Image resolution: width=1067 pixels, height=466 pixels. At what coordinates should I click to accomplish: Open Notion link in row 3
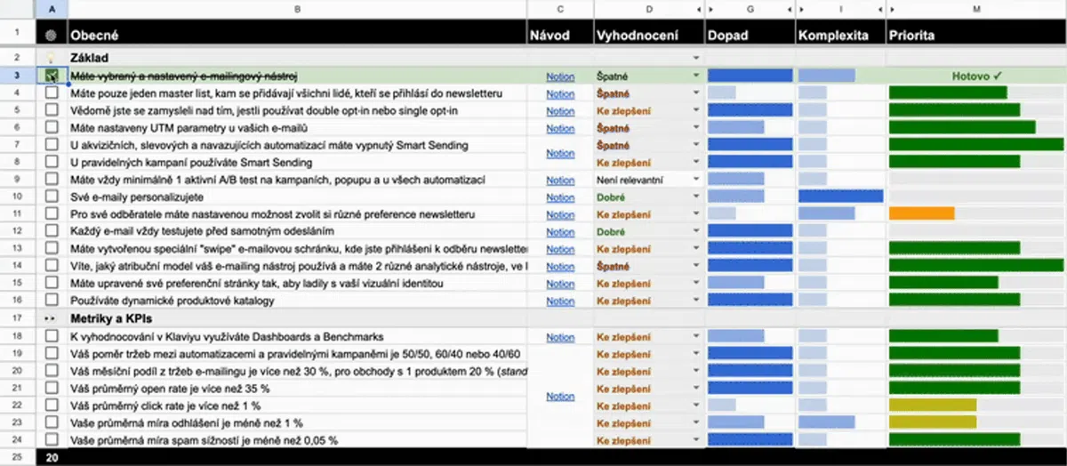pos(560,76)
